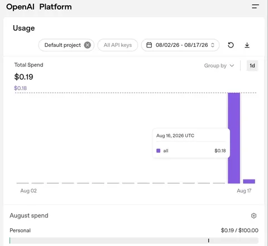Click the 'Aug 02' axis label
This screenshot has height=246, width=268.
coord(28,191)
